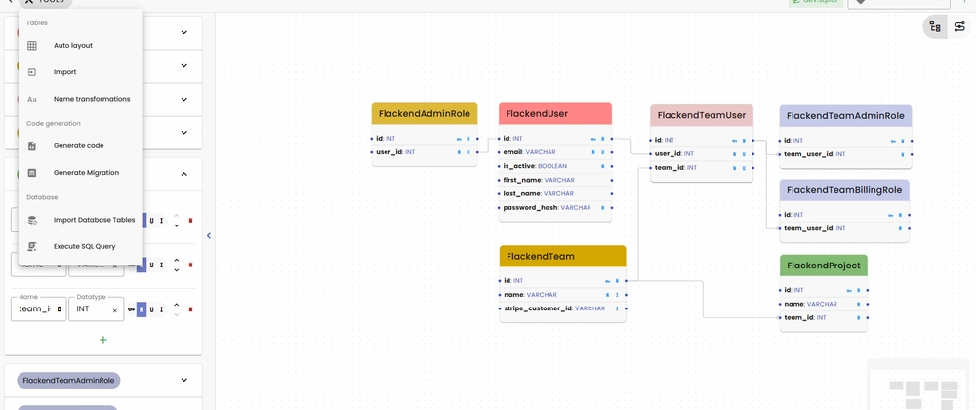The image size is (976, 410).
Task: Switch to relations route view icon
Action: point(959,26)
